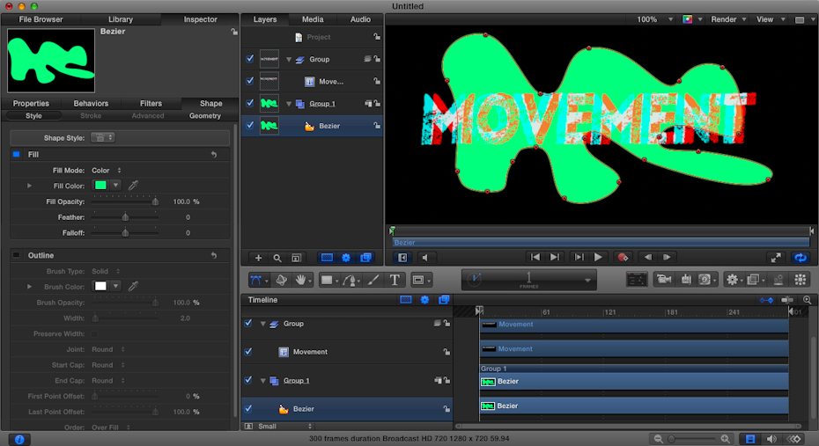The height and width of the screenshot is (446, 819).
Task: Select the Paint Stroke brush tool
Action: (373, 280)
